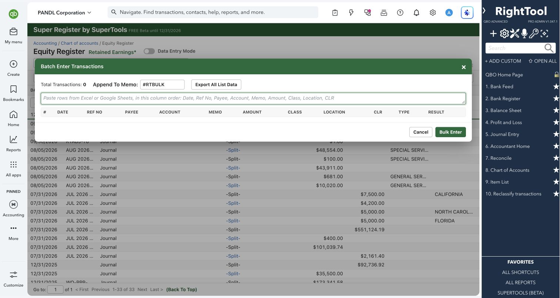Open RightTool settings gear
560x298 pixels.
(x=504, y=34)
